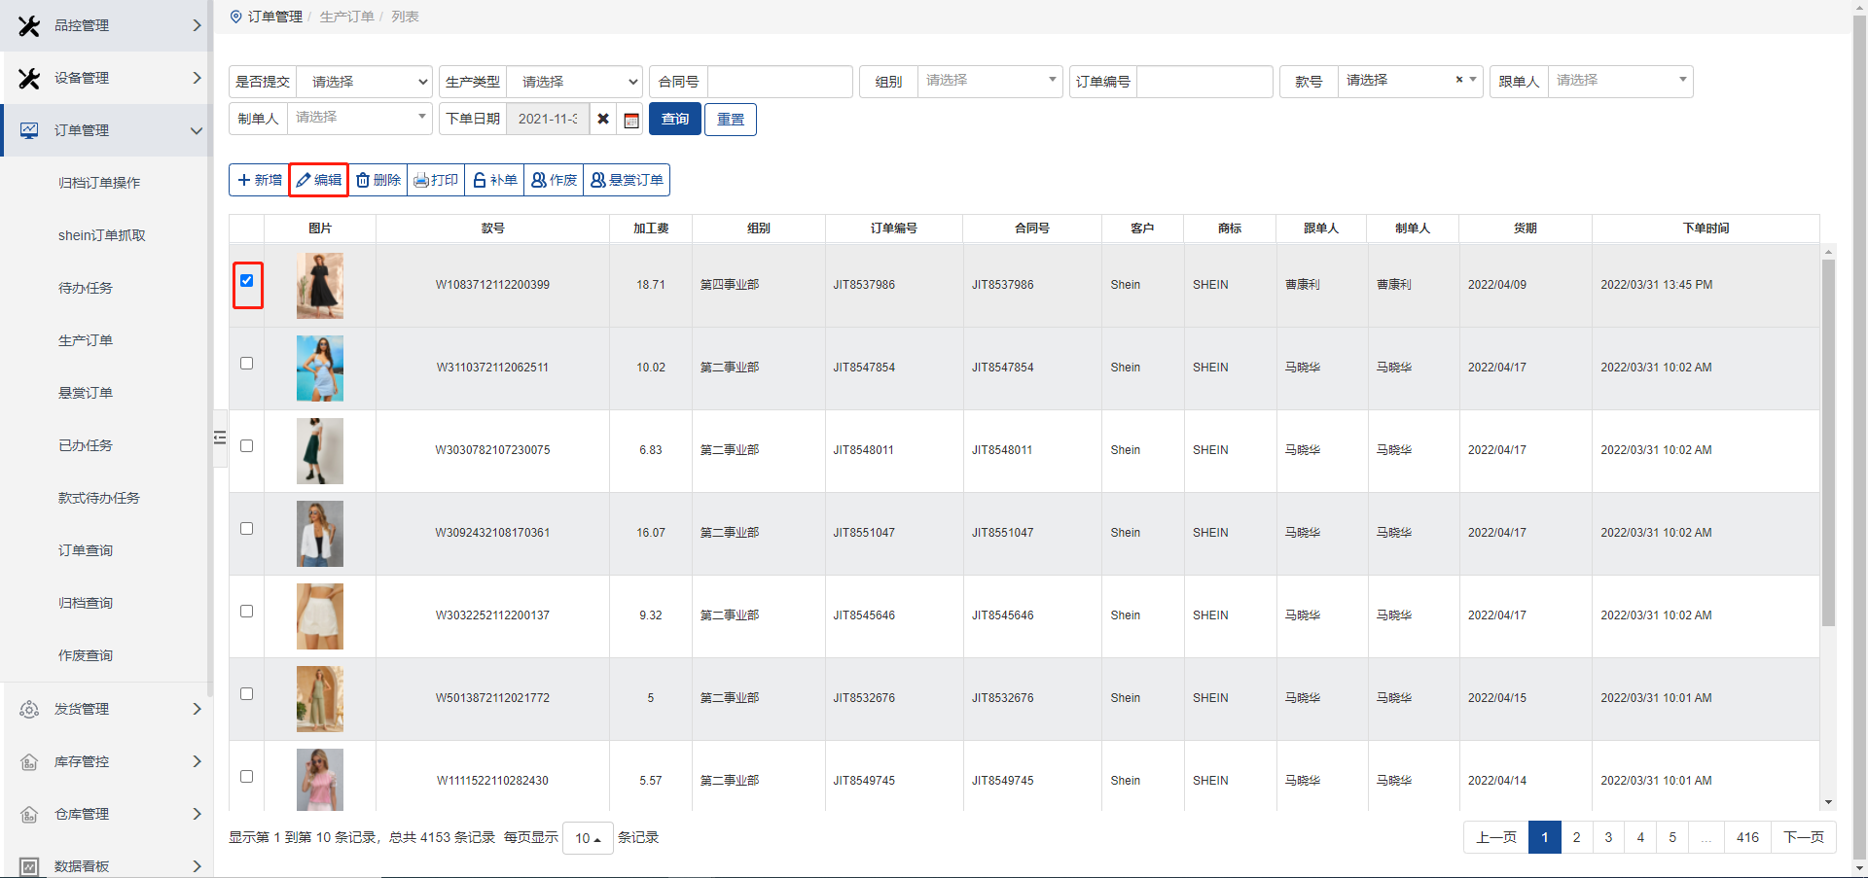
Task: Click the 删除 trash toolbar button
Action: pos(378,180)
